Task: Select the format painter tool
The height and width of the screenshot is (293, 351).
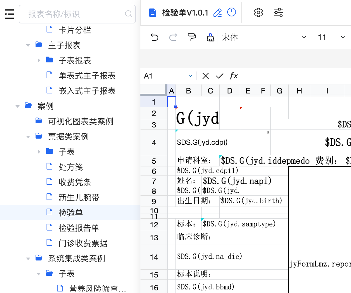Action: (192, 37)
